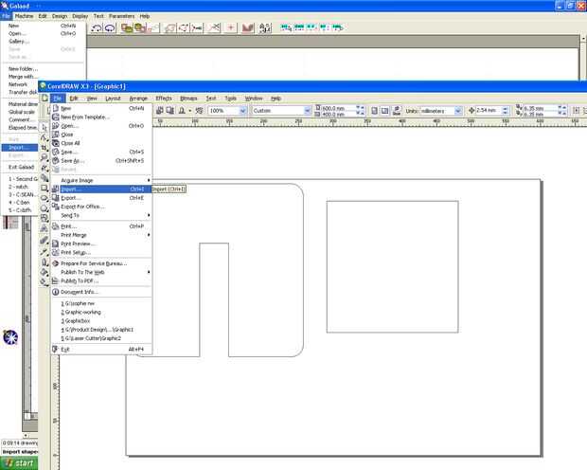
Task: Choose Print Preview in File menu
Action: pos(101,244)
